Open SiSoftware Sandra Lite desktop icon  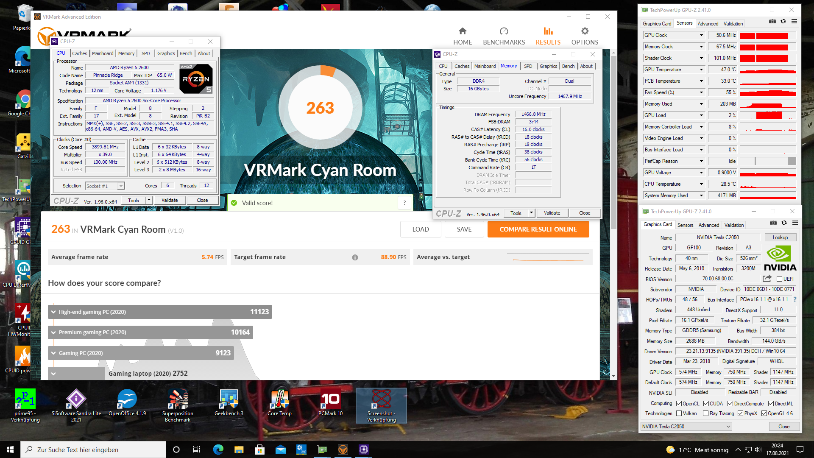(76, 405)
